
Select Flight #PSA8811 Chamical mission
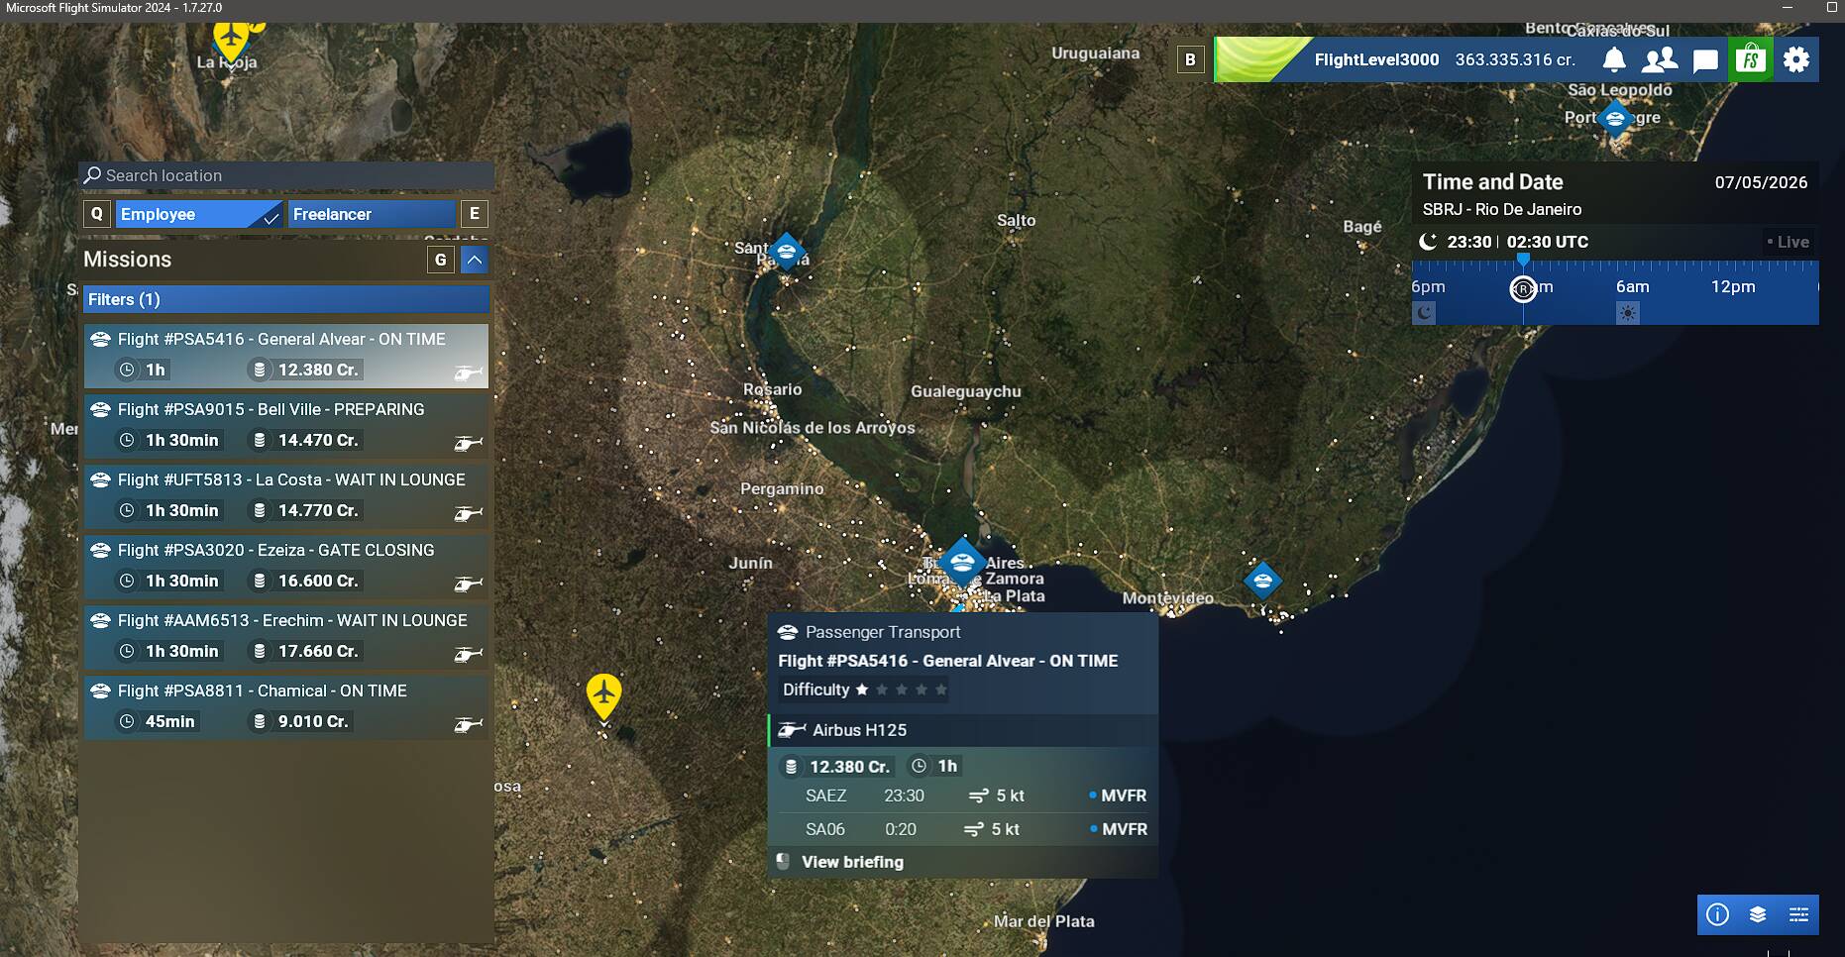[x=286, y=706]
